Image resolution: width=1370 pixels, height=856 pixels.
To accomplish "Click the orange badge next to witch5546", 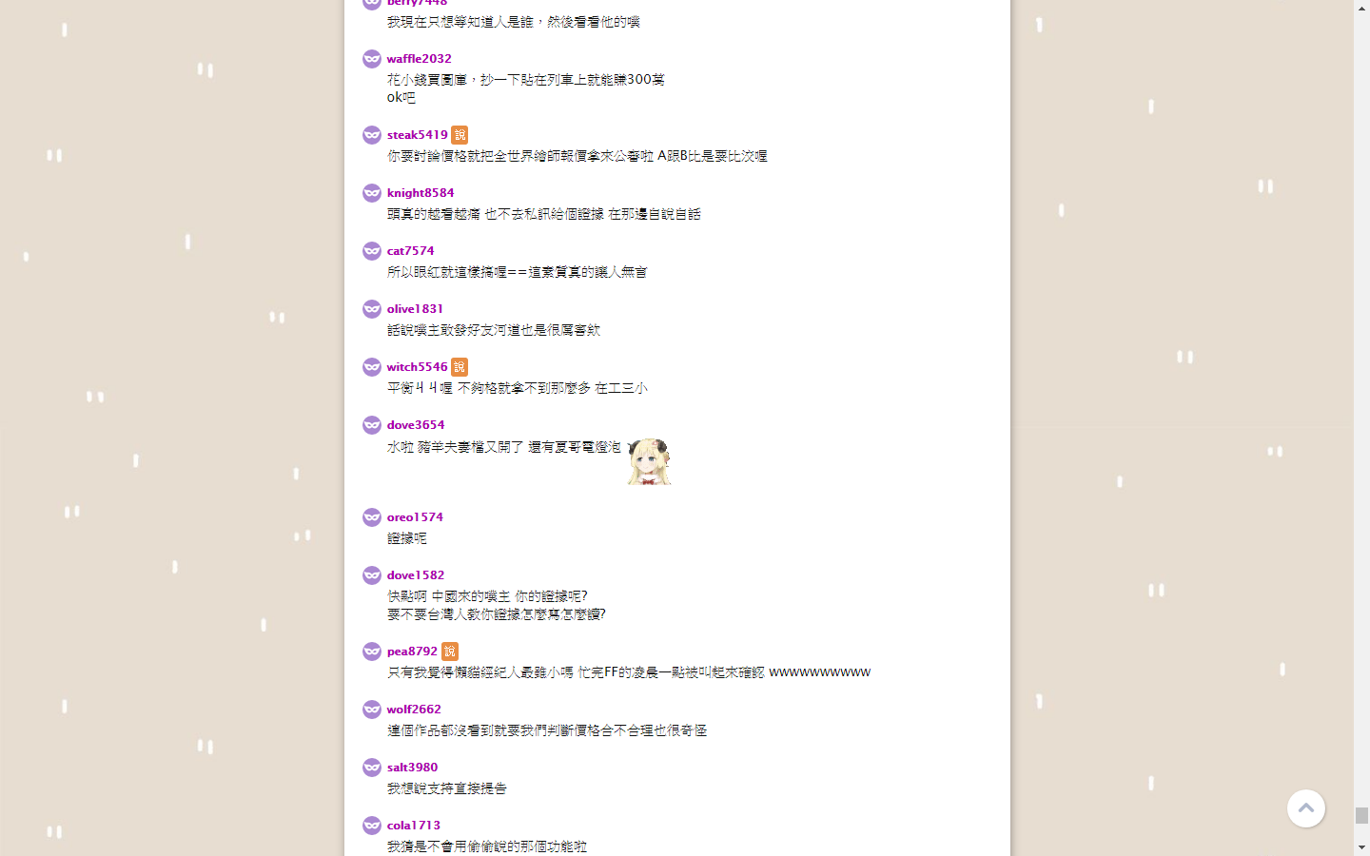I will (x=460, y=367).
